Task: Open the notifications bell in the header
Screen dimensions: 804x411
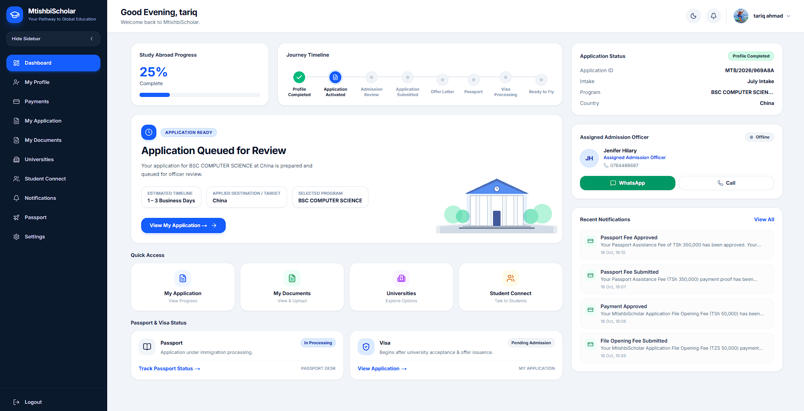Action: point(714,16)
